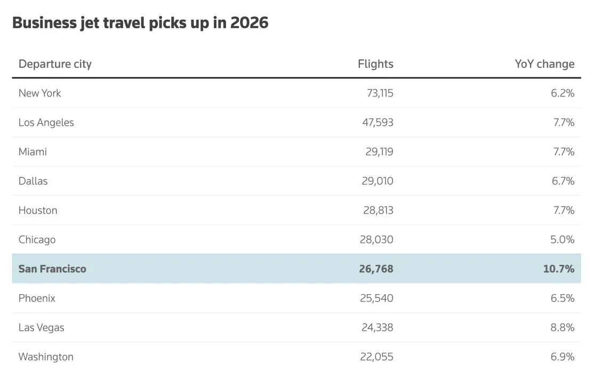Click the Flights column header
Viewport: 600px width, 374px height.
pyautogui.click(x=375, y=64)
